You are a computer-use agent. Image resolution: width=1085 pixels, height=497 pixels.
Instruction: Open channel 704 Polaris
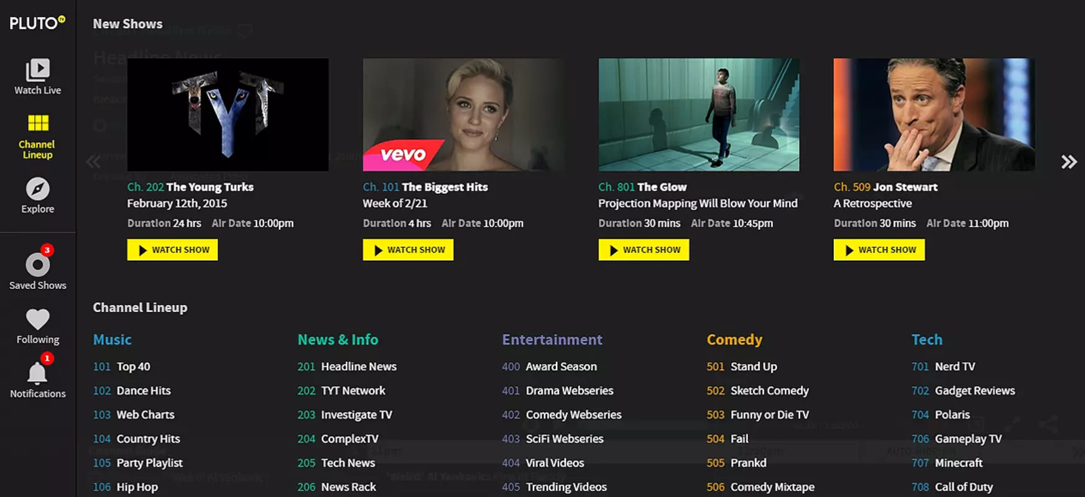(x=941, y=415)
